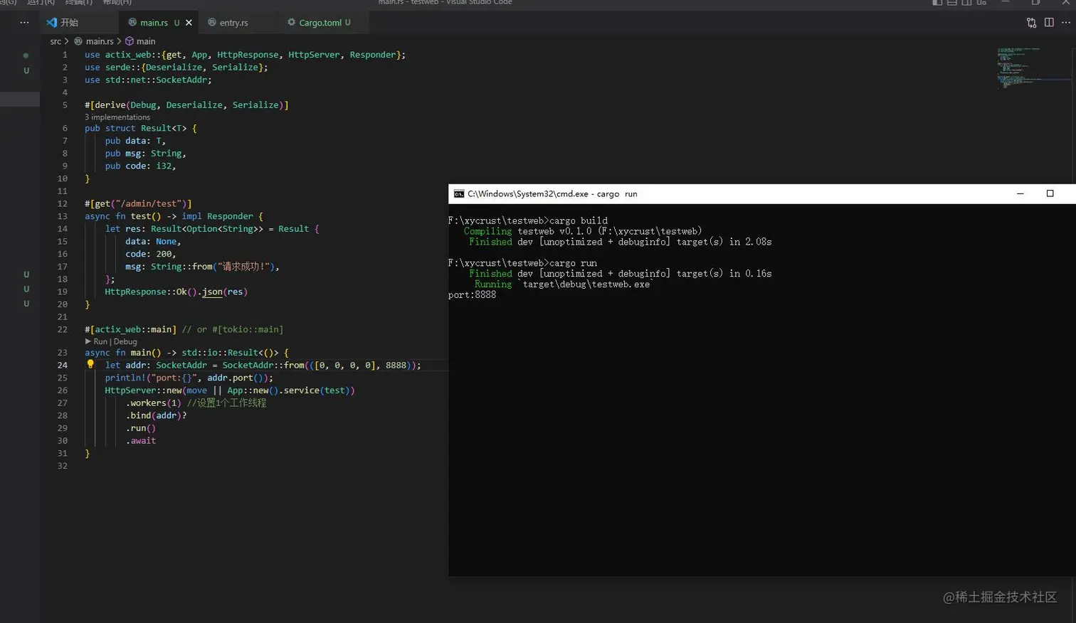Click the 'code: 200,' line

[151, 254]
